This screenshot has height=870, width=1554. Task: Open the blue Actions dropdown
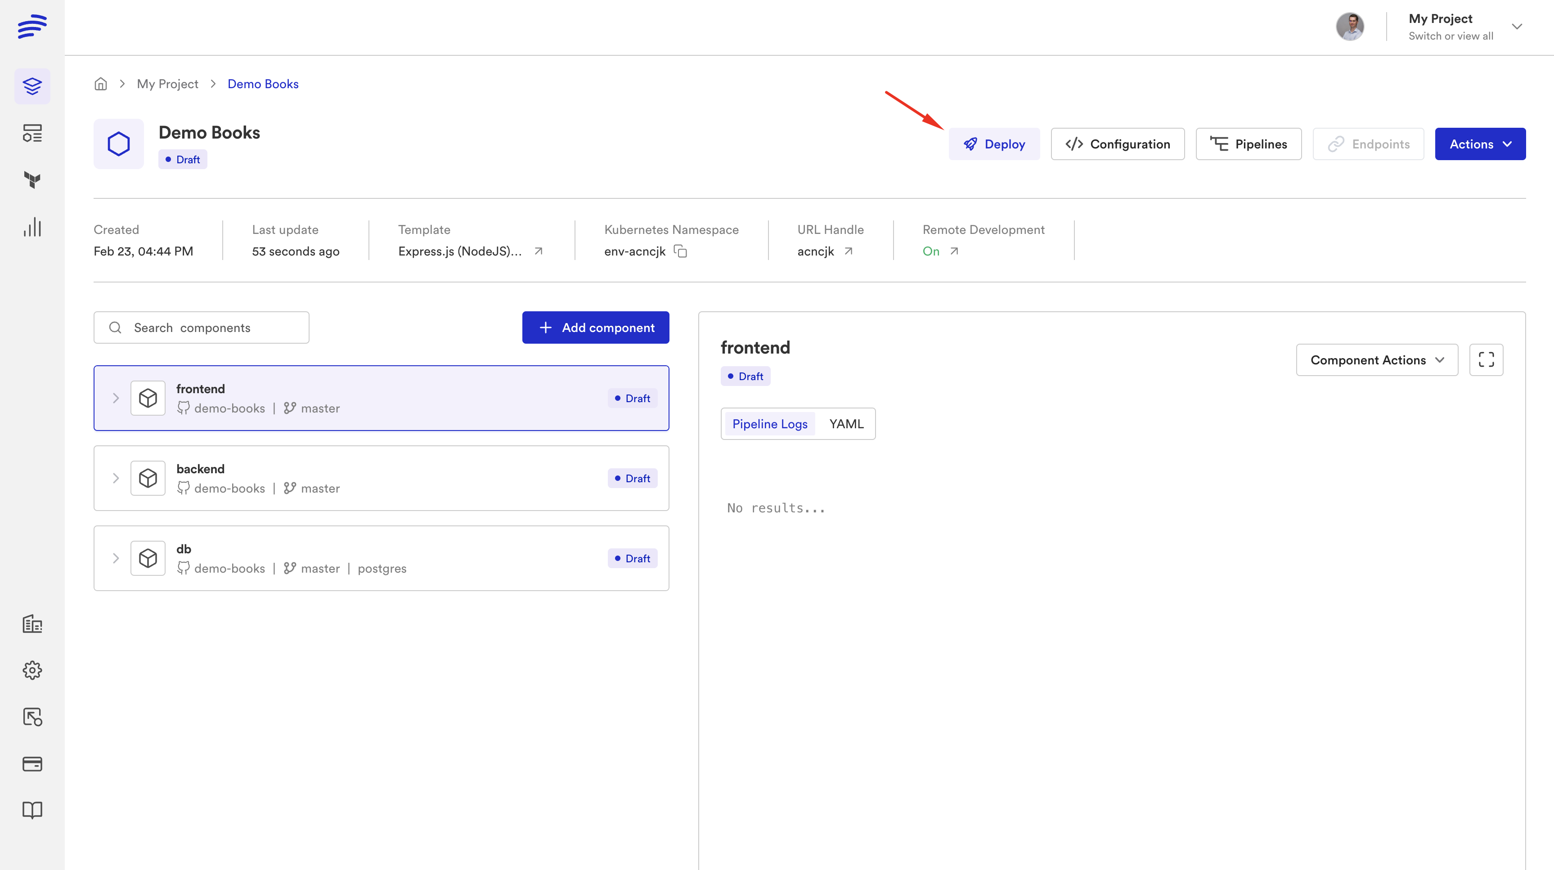click(1480, 144)
